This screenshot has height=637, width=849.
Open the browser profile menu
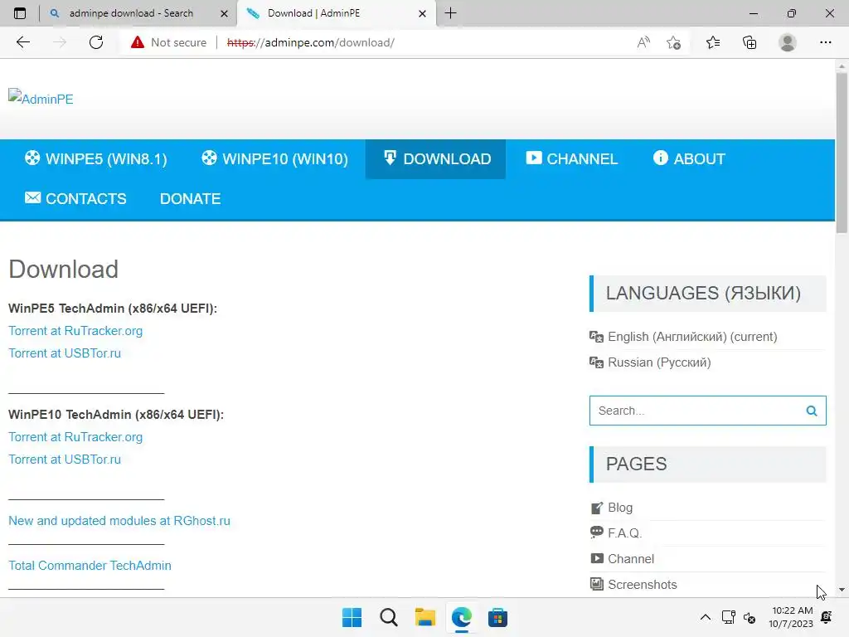788,42
